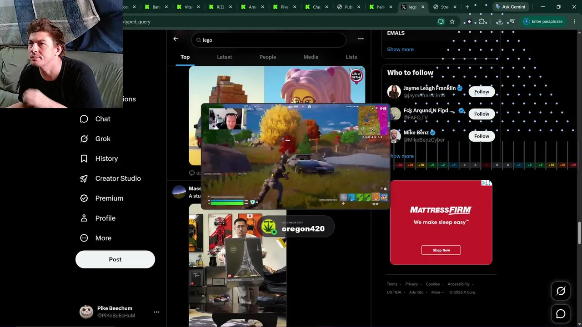Open Pike Beechum account switcher

click(x=119, y=312)
